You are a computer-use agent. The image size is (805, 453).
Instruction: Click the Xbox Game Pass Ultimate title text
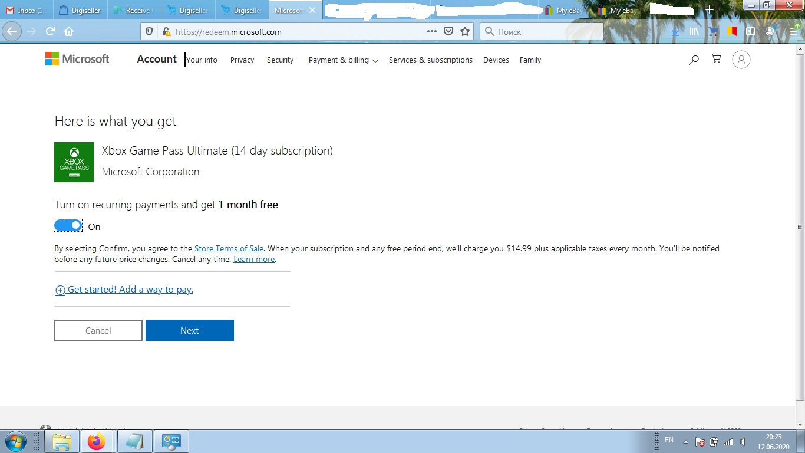click(217, 151)
